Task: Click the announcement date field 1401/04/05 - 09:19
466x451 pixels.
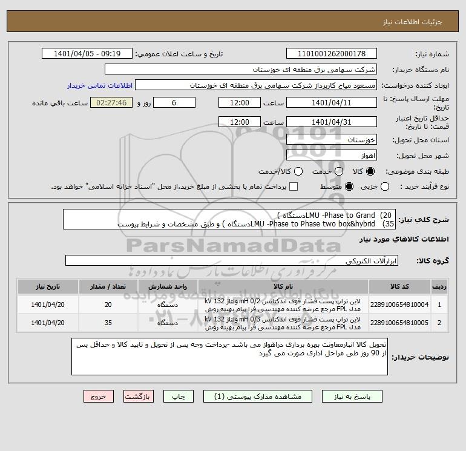Action: (x=87, y=53)
